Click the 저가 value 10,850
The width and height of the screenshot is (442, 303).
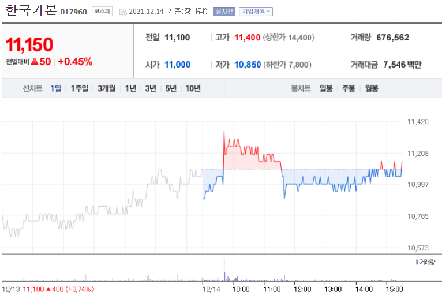(x=248, y=65)
